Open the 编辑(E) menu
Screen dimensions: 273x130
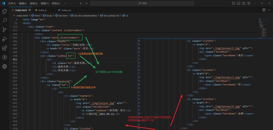click(x=23, y=4)
